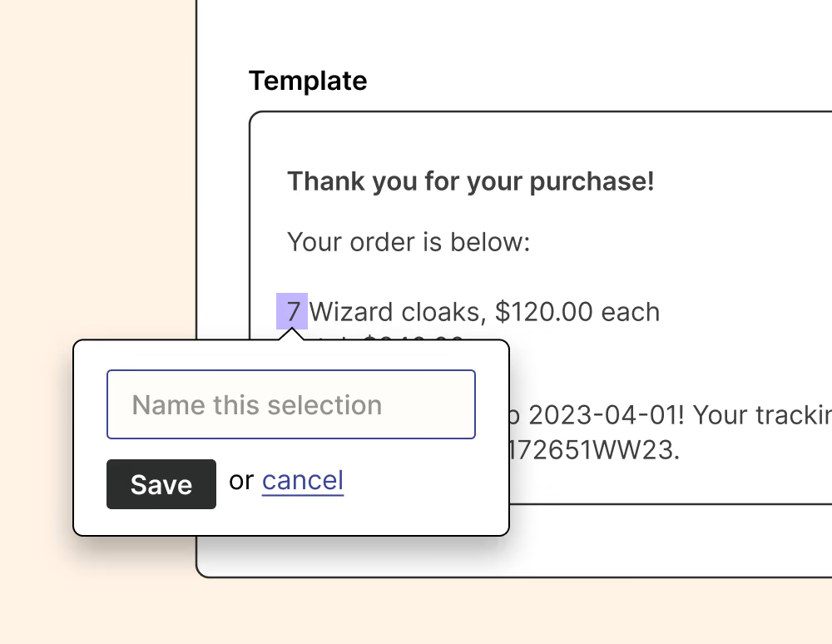Click the cut-off word "trackin" at right edge
This screenshot has width=832, height=644.
click(x=793, y=415)
